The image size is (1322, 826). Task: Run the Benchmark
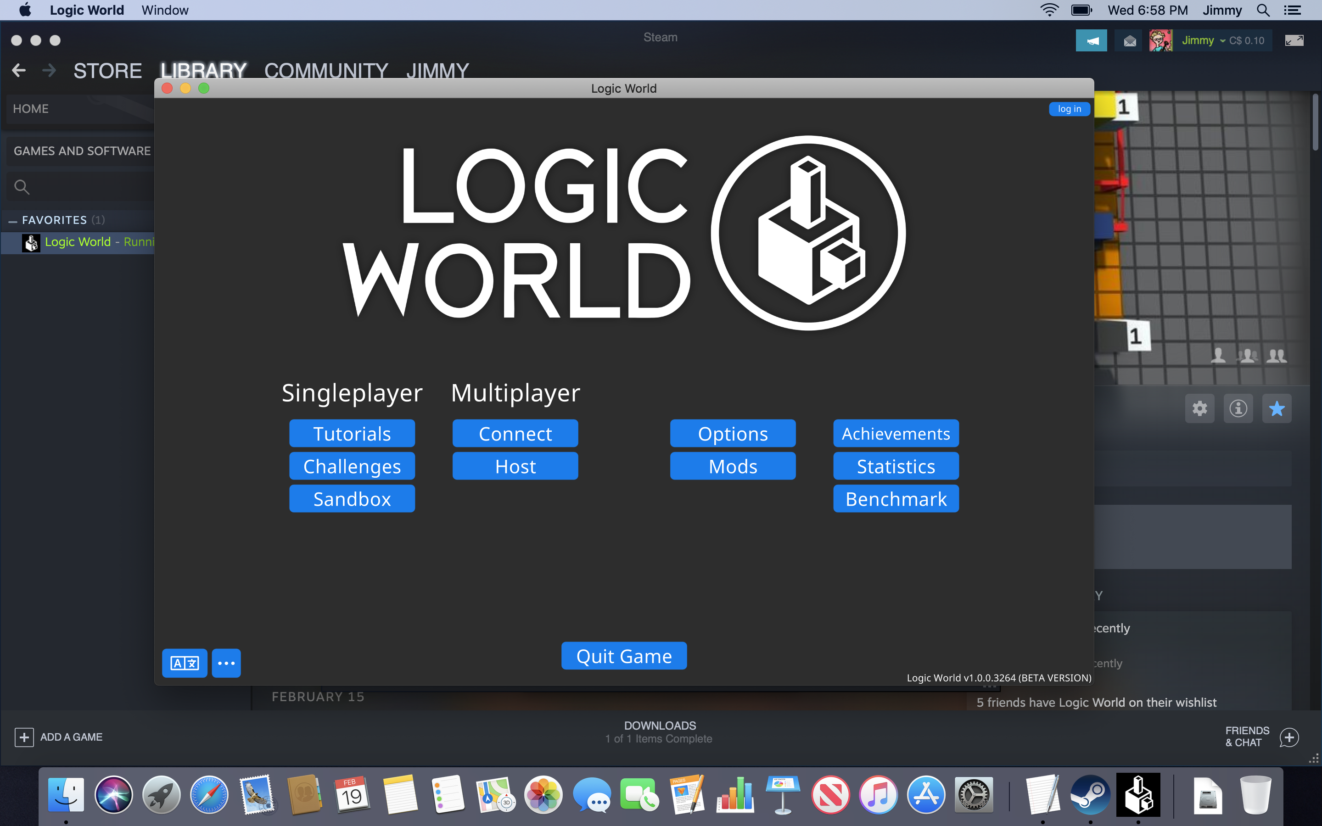point(896,499)
